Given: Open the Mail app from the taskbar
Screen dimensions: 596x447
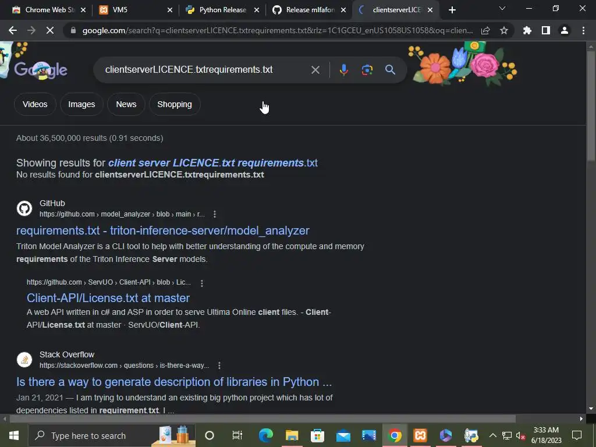Looking at the screenshot, I should click(343, 435).
